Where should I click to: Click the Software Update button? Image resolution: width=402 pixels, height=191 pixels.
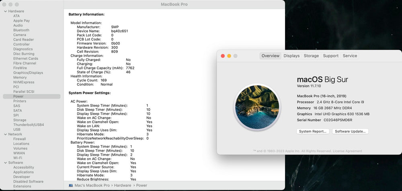tap(350, 131)
